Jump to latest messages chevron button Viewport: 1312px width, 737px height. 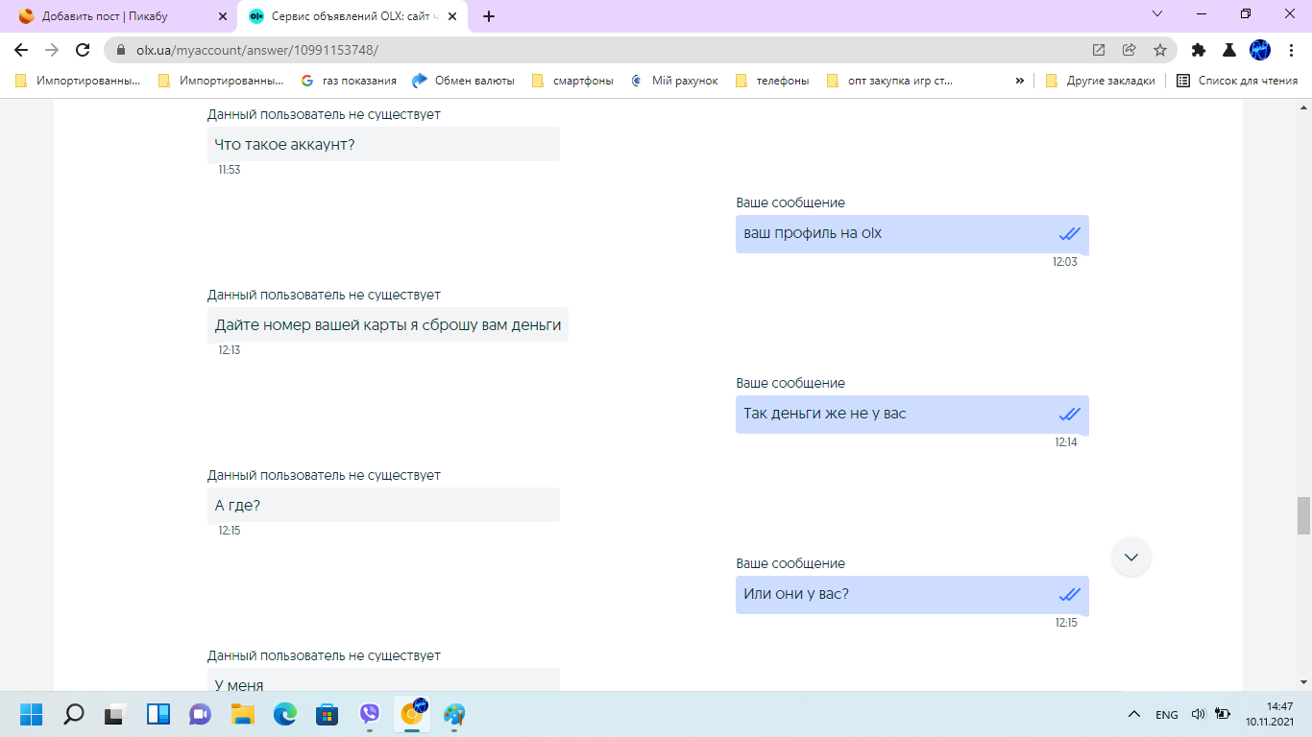coord(1131,557)
